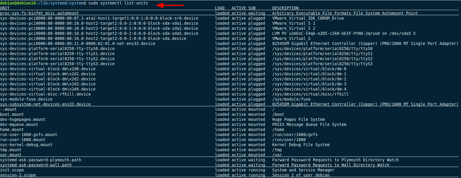Image resolution: width=461 pixels, height=178 pixels.
Task: Click the LVM PV description on /dev/sda5
Action: [x=344, y=33]
